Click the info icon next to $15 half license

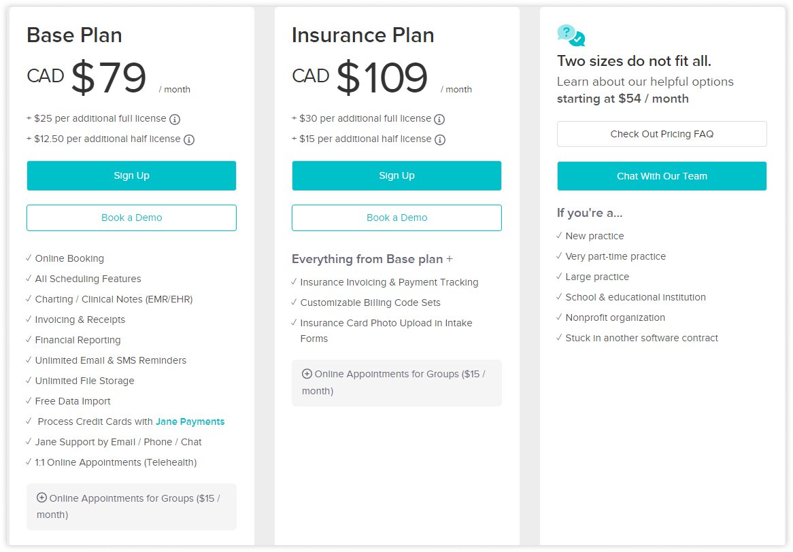point(441,139)
